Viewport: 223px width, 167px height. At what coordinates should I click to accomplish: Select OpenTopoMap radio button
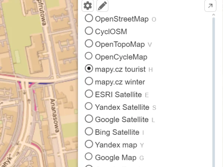(89, 43)
